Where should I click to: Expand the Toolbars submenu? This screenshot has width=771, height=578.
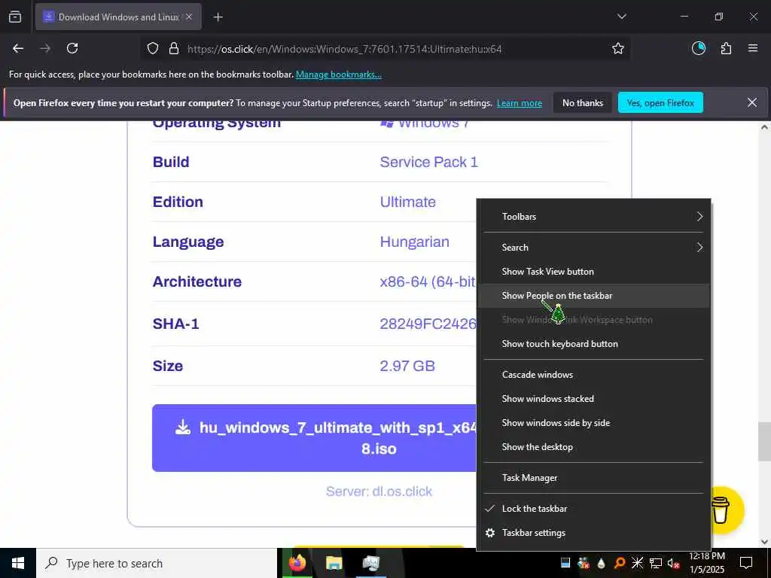tap(594, 217)
